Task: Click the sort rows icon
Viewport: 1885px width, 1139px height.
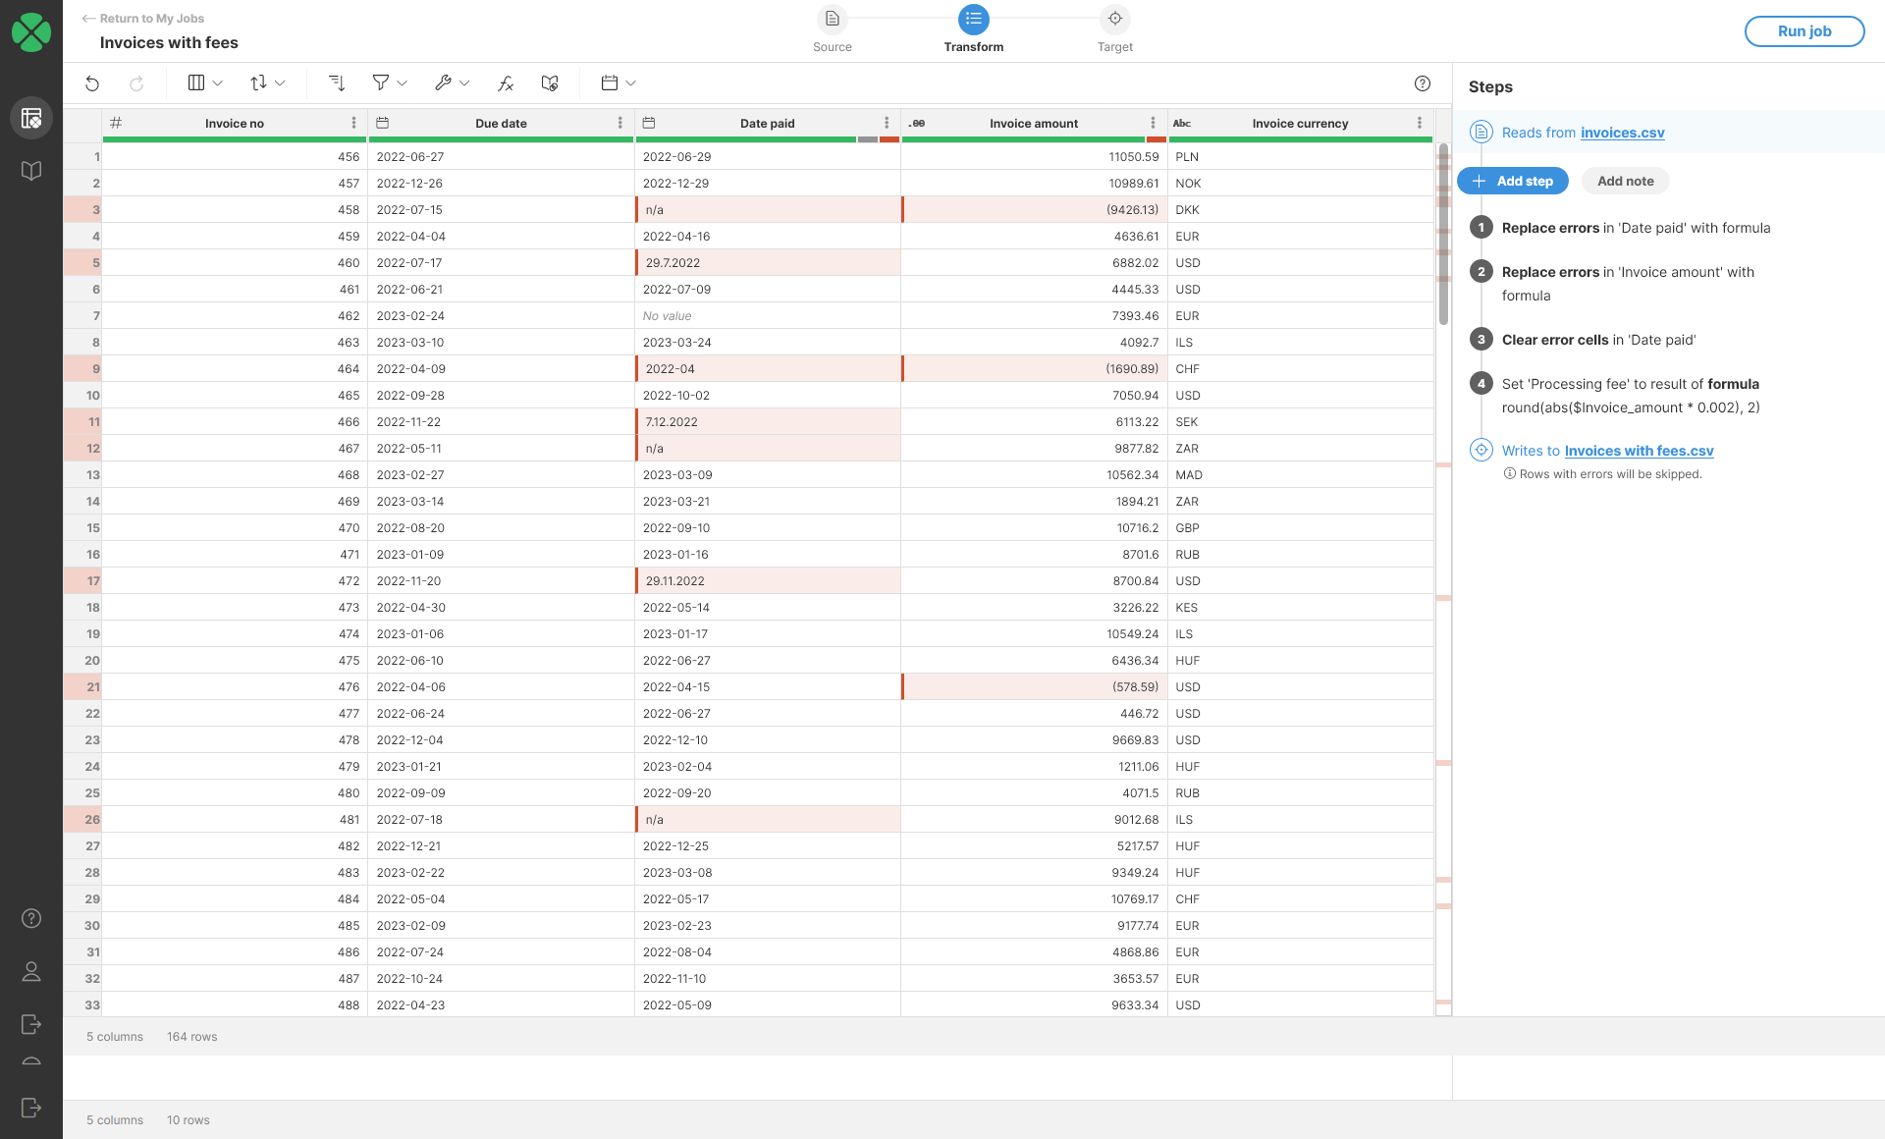Action: tap(336, 83)
